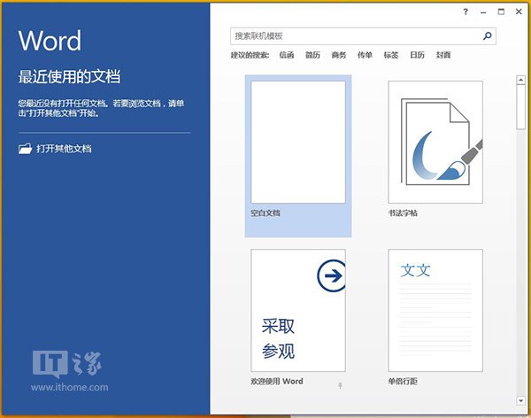This screenshot has height=418, width=531.
Task: Open the Help question mark icon
Action: tap(466, 12)
